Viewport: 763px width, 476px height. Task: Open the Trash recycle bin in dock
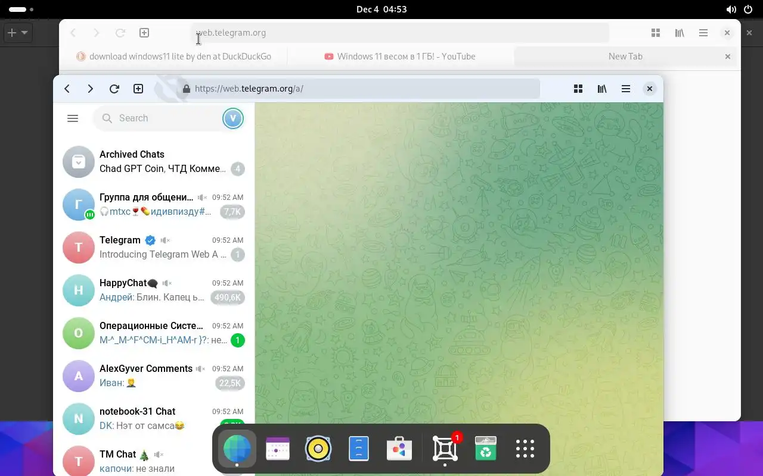click(x=486, y=449)
